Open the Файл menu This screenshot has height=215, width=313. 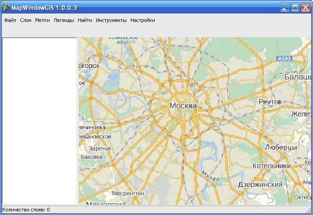tap(10, 20)
